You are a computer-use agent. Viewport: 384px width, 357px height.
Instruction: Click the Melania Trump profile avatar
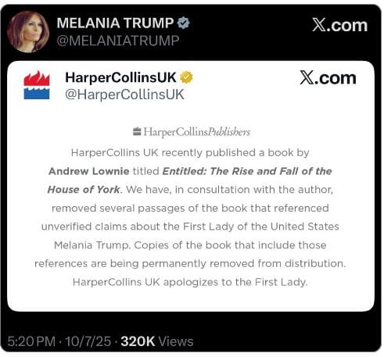coord(28,31)
